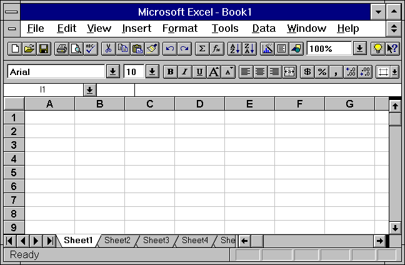This screenshot has height=265, width=405.
Task: Click the Print icon
Action: click(62, 49)
